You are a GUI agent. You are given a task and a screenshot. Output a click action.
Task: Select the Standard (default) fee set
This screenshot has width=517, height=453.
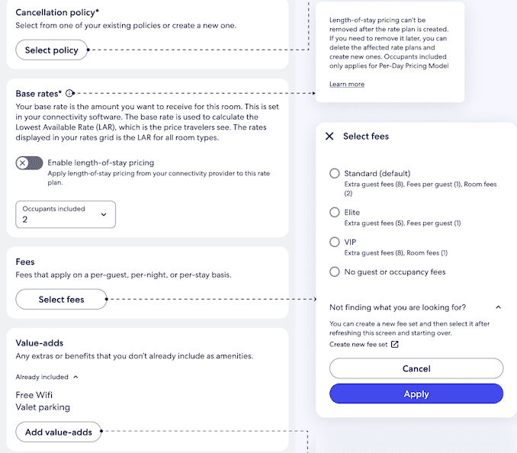click(334, 174)
